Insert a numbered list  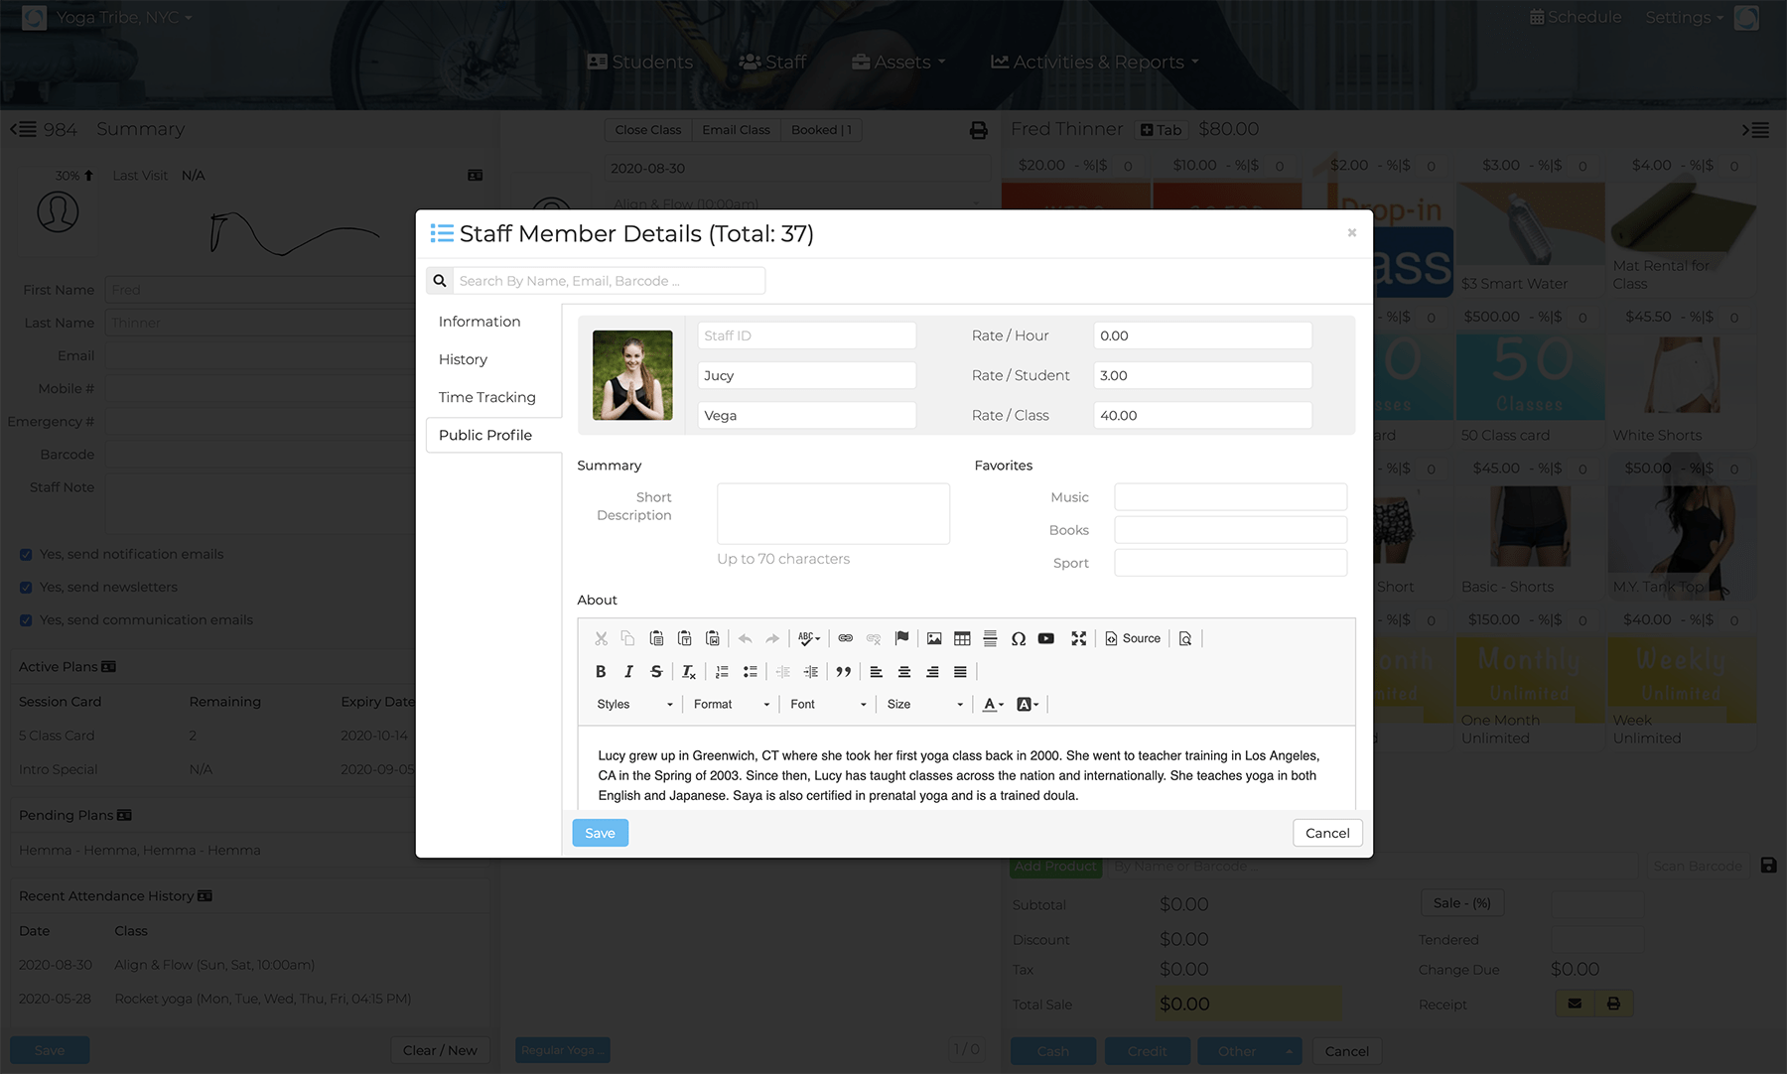[722, 672]
